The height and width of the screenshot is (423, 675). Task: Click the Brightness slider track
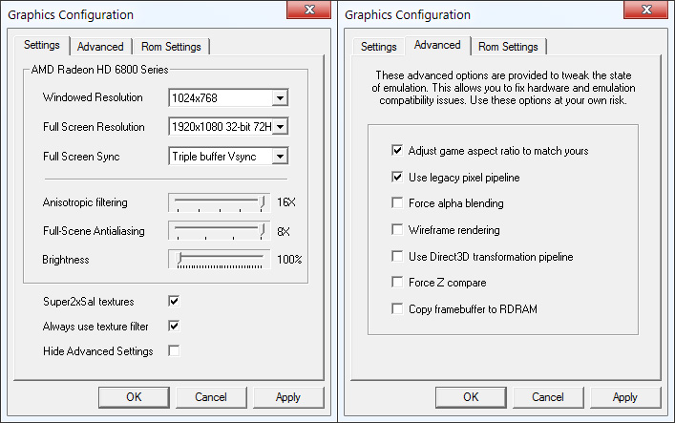point(217,259)
